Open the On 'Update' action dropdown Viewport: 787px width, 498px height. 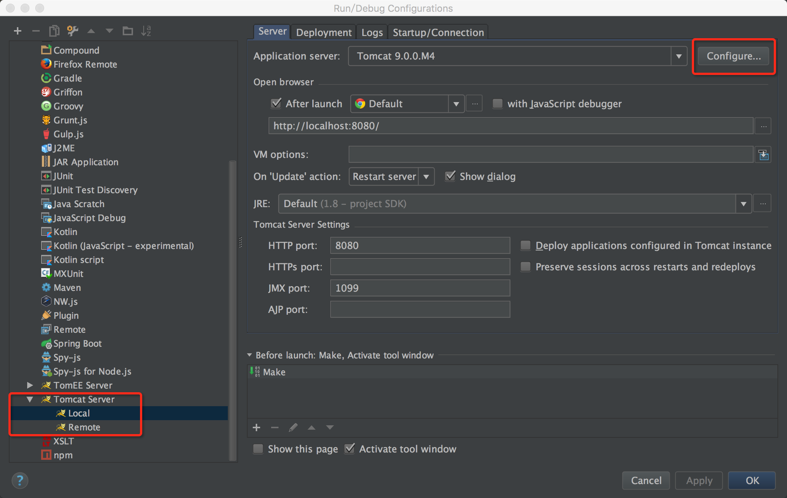426,177
